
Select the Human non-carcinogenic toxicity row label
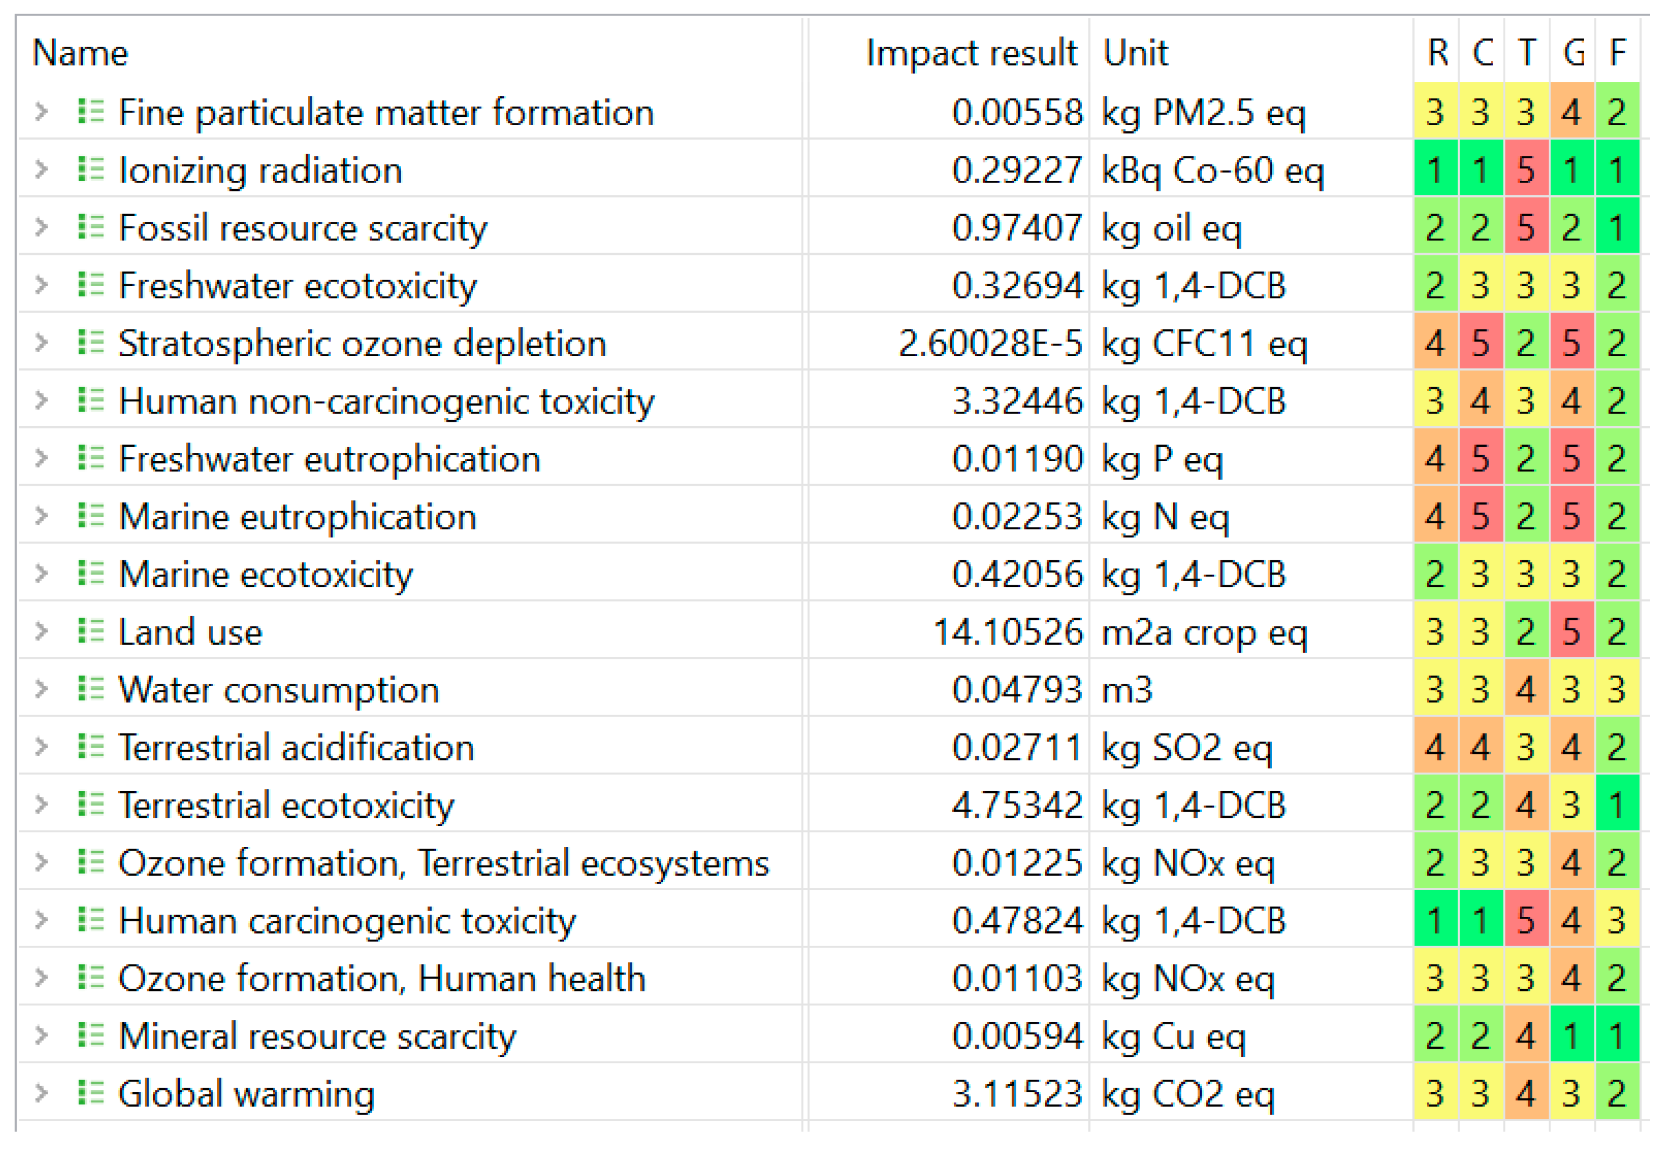(x=386, y=401)
